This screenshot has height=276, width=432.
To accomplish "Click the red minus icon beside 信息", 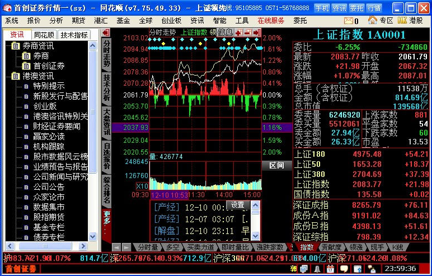I will point(248,33).
